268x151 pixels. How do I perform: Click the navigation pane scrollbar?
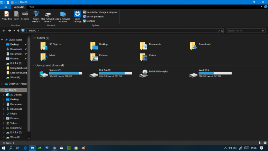click(x=29, y=84)
